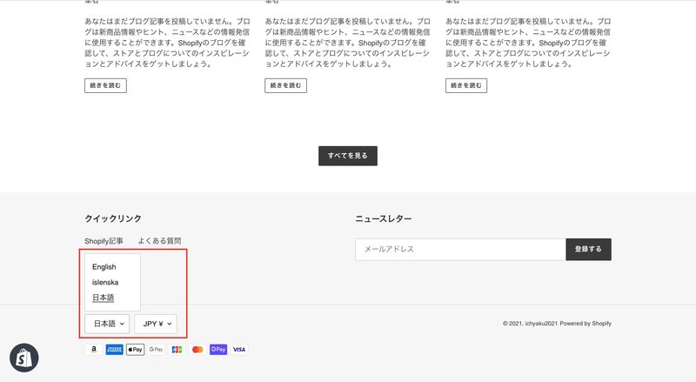Click the Apple Pay payment icon
The image size is (696, 382).
pyautogui.click(x=136, y=350)
